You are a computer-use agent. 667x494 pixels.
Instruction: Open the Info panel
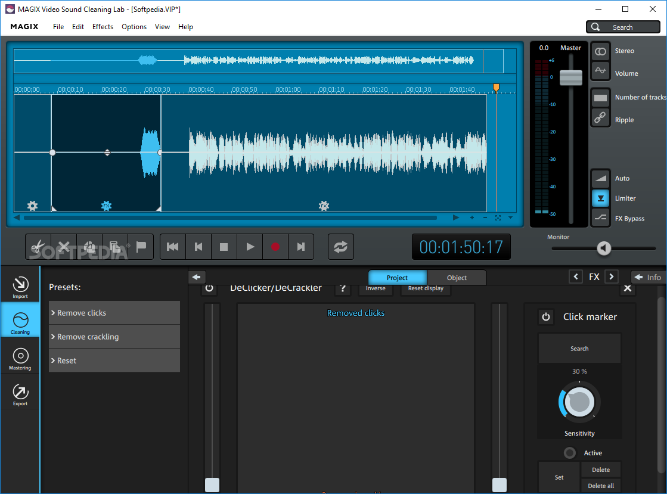pos(647,277)
